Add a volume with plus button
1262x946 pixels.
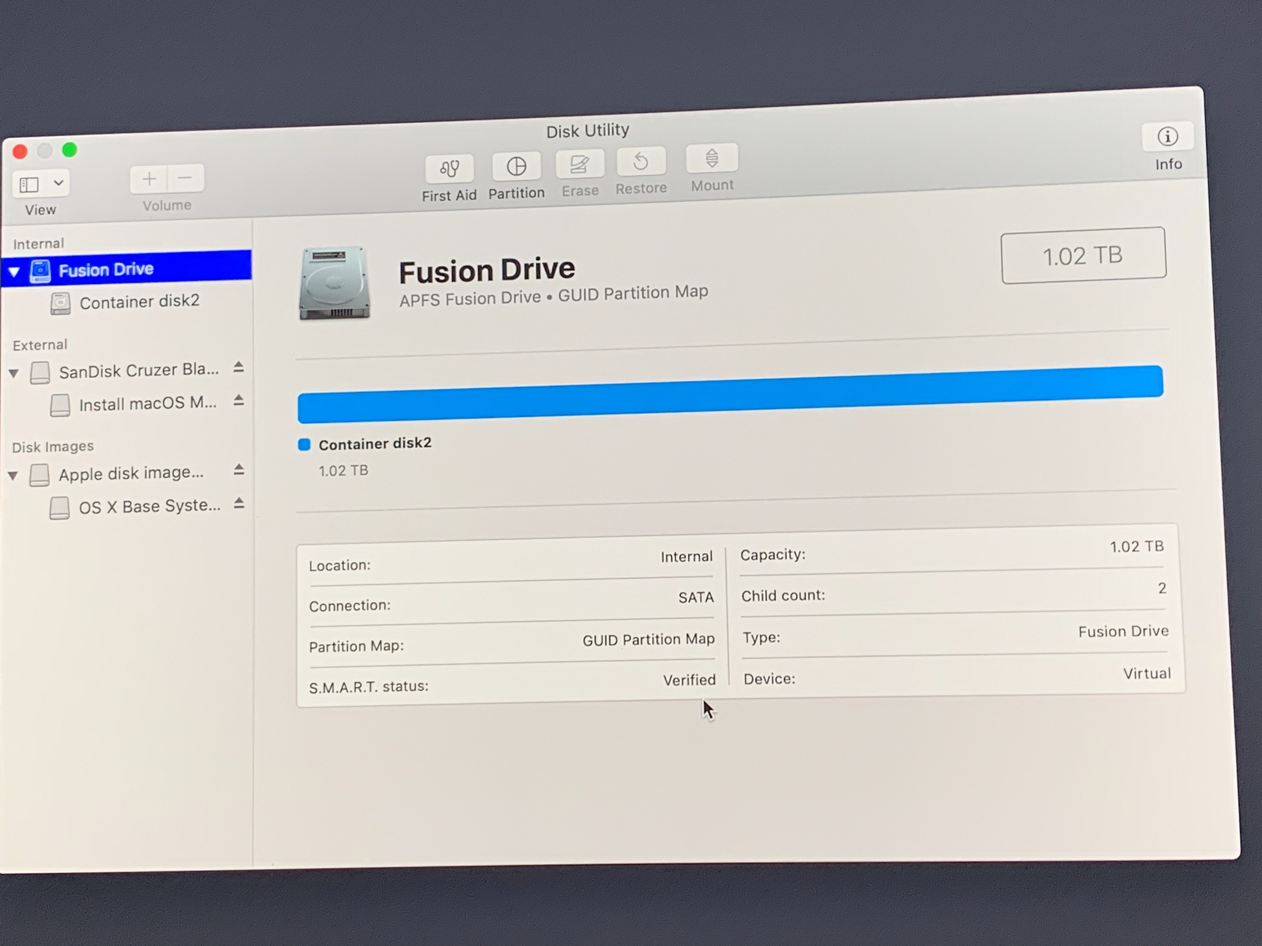click(149, 180)
